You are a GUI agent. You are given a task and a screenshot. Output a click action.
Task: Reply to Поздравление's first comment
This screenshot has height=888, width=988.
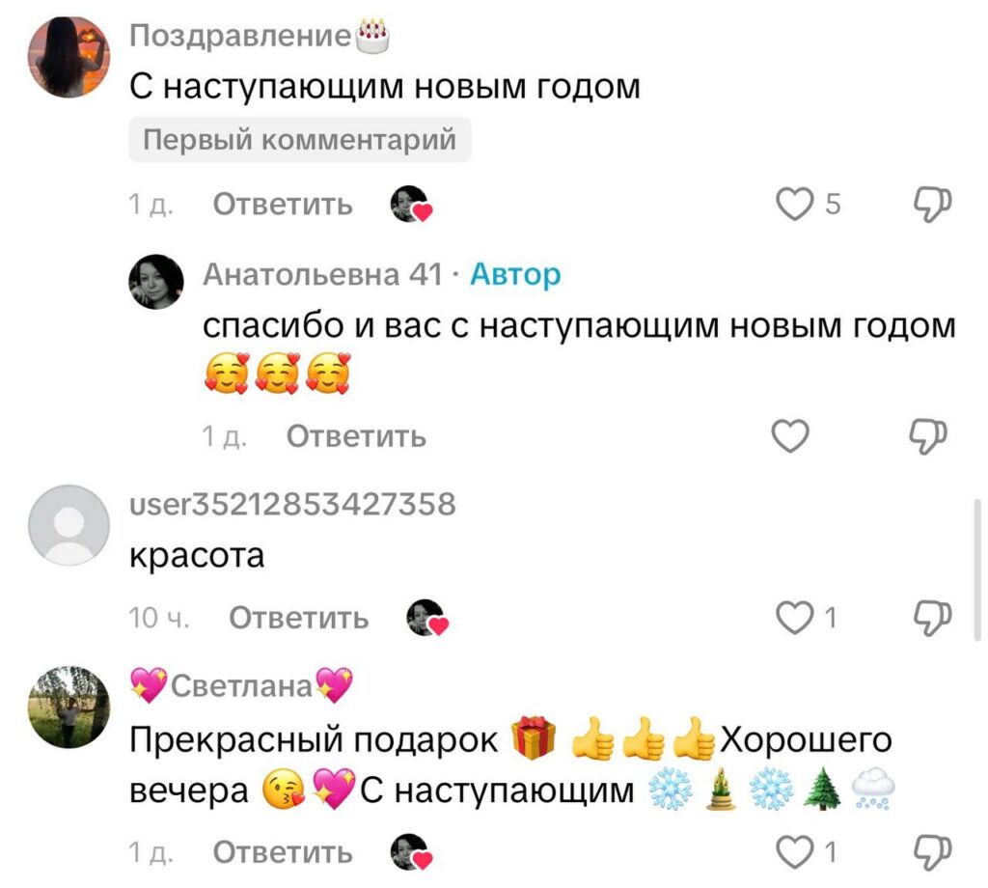click(x=283, y=205)
